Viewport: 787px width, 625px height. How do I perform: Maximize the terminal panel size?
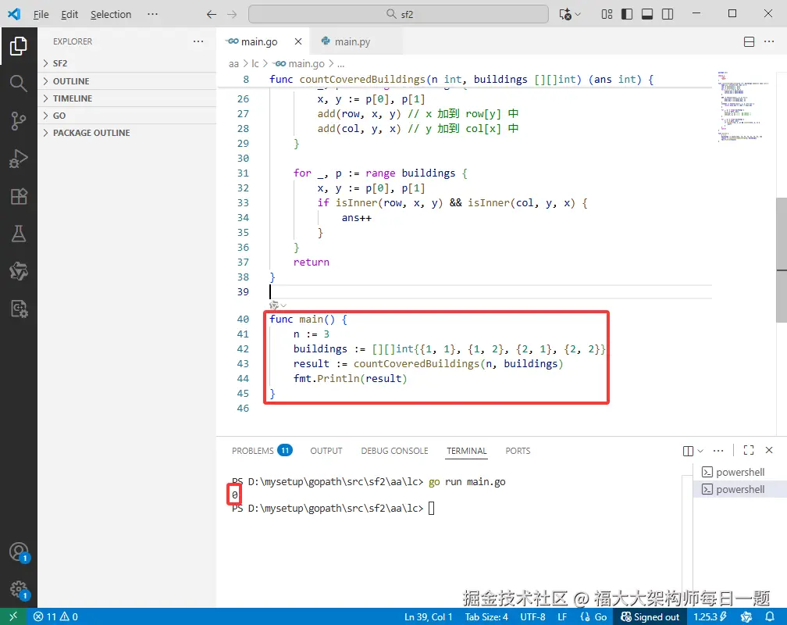(x=748, y=450)
